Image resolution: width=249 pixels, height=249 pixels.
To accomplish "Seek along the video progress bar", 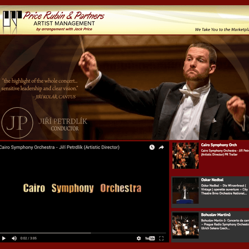I will point(83,233).
